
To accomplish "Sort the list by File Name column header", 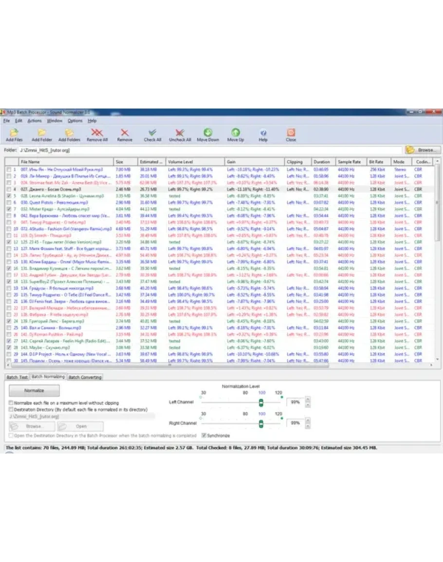I will point(66,162).
